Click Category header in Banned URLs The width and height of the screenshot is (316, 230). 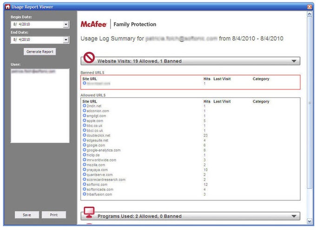(261, 79)
